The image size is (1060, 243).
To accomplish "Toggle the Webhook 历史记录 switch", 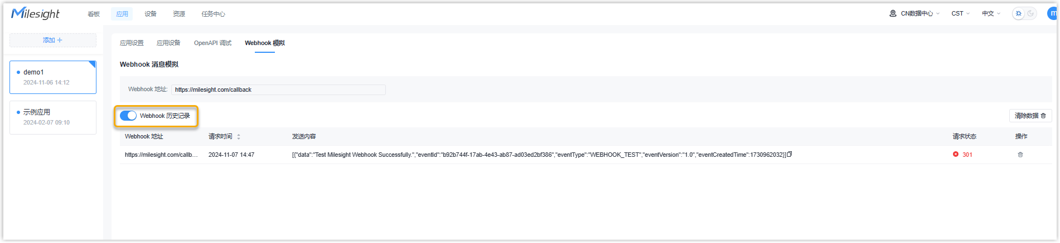I will point(128,116).
